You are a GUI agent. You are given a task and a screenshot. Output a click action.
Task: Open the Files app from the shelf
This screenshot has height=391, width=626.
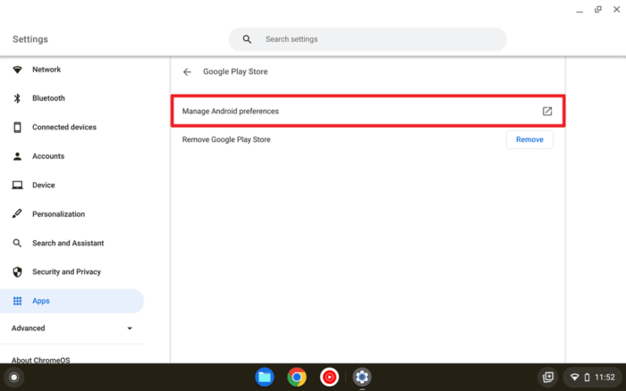(265, 377)
